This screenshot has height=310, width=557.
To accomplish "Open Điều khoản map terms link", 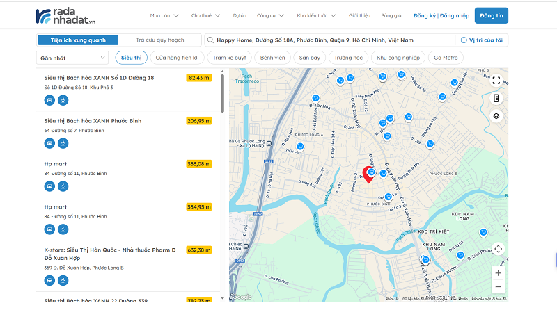I will click(460, 299).
